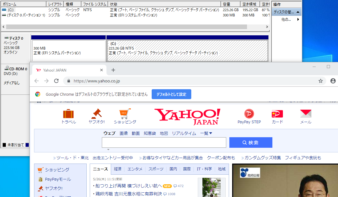Click the news photo thumbnail with flowers
Screen dimensions: 338x197
pyautogui.click(x=211, y=187)
